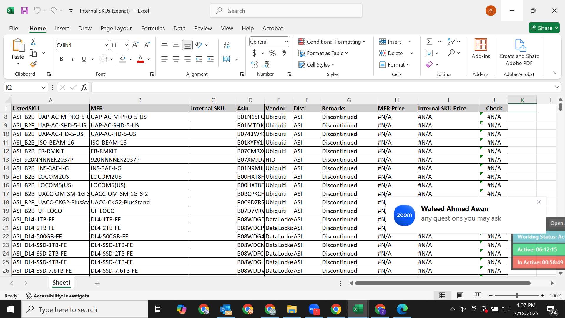The image size is (565, 318).
Task: Open the Calibri font name dropdown
Action: [x=106, y=45]
